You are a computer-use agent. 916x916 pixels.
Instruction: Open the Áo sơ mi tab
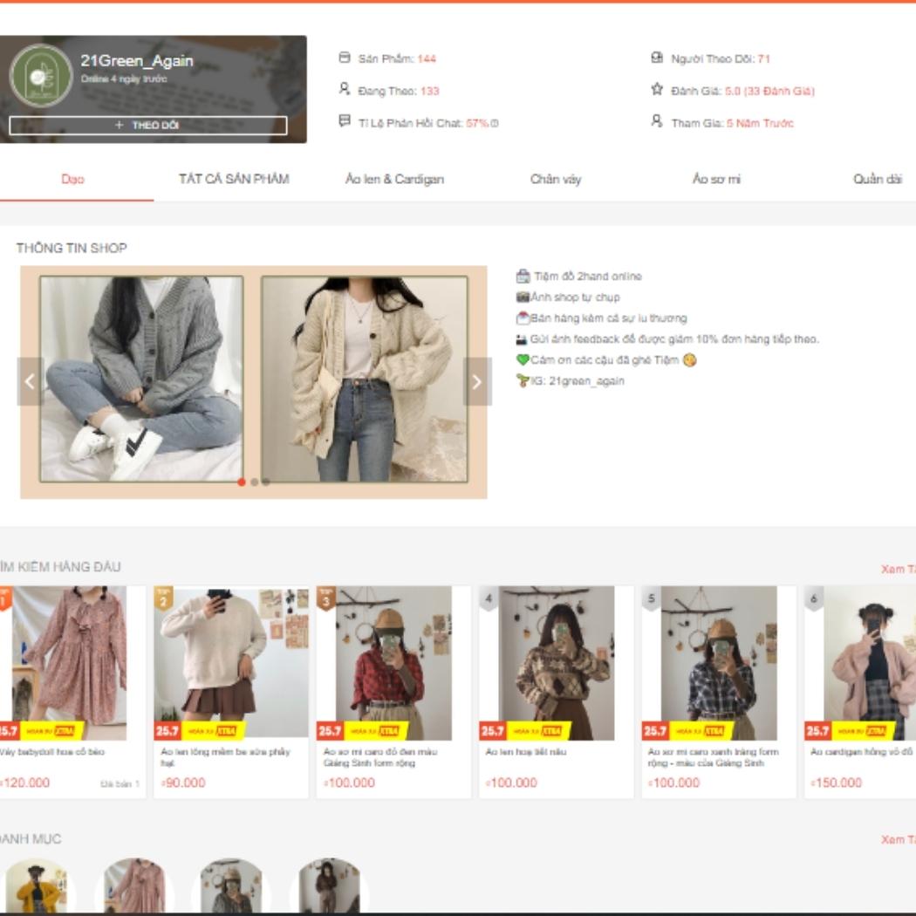tap(716, 180)
